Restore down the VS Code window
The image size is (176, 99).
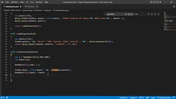coord(171,2)
